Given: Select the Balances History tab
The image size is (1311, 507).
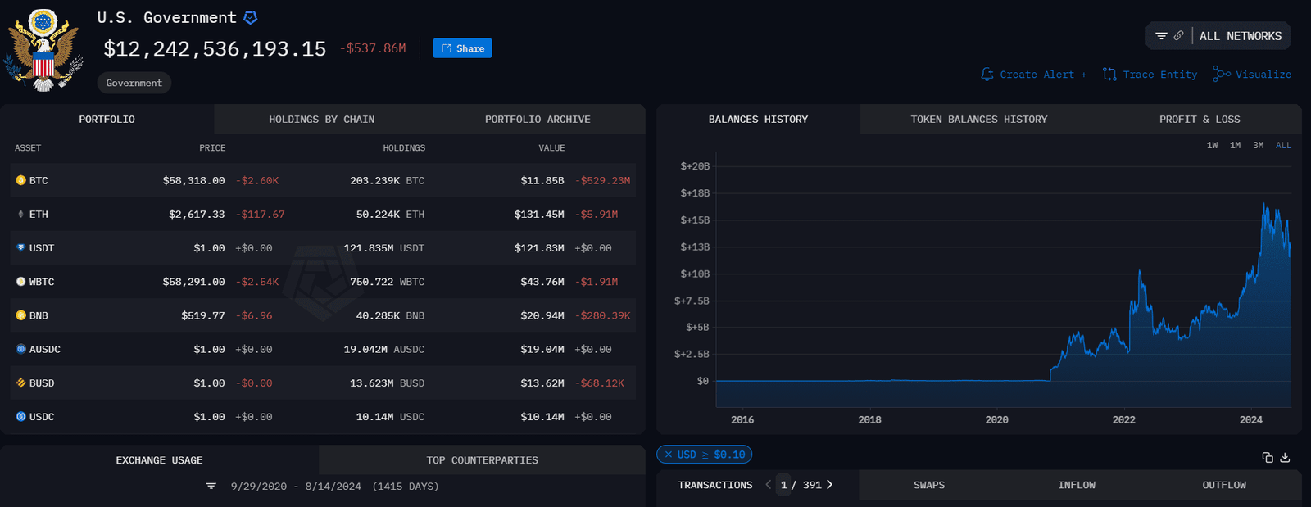Looking at the screenshot, I should coord(758,119).
